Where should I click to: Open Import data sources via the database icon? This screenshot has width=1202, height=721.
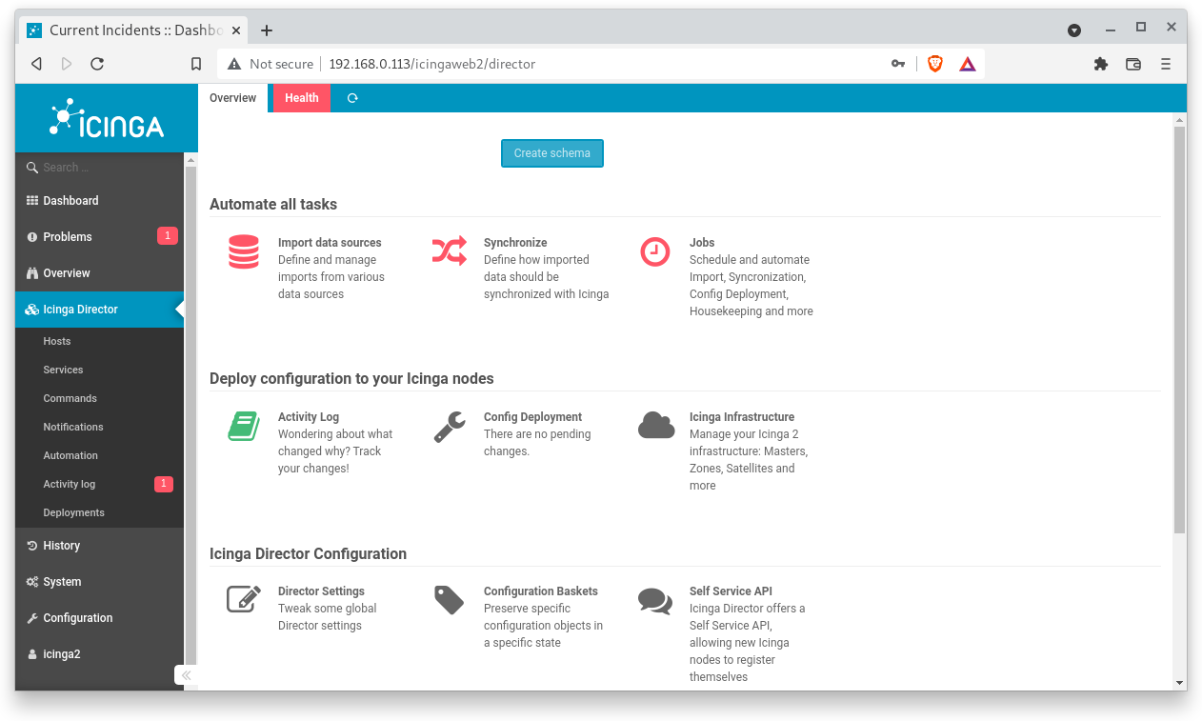click(x=244, y=251)
